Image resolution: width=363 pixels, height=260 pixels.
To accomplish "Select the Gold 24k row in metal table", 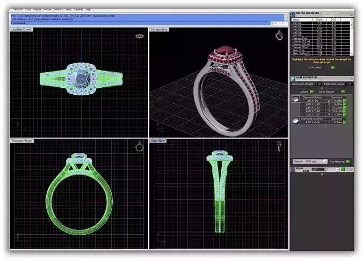I will coord(321,23).
